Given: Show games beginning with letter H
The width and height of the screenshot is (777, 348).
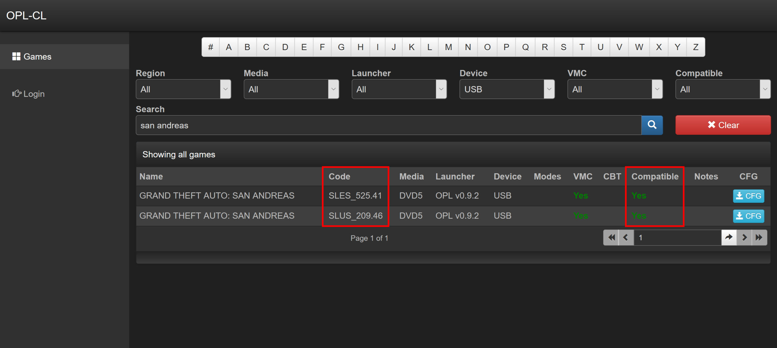Looking at the screenshot, I should [361, 47].
